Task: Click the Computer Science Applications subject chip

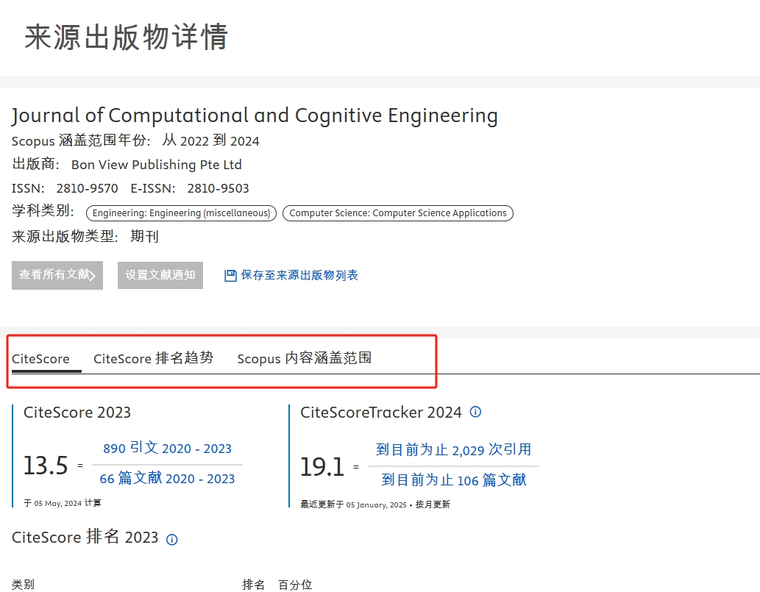Action: click(397, 213)
